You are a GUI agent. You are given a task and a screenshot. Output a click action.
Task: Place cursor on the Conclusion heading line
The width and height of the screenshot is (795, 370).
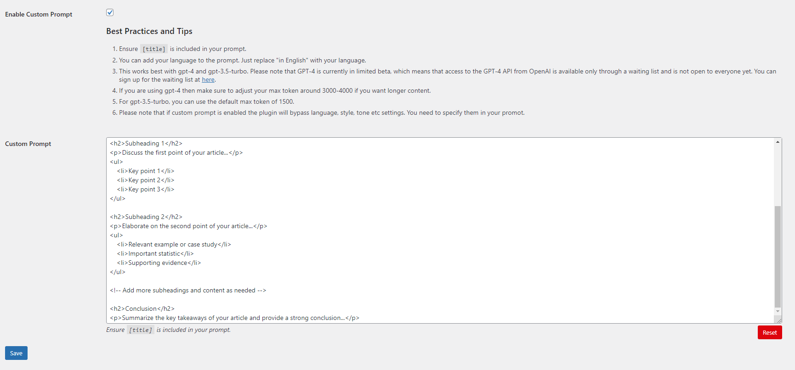click(142, 308)
